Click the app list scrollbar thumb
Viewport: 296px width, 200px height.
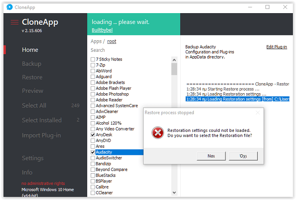pos(174,69)
